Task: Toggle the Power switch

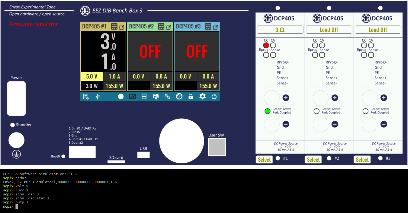Action: (x=16, y=98)
